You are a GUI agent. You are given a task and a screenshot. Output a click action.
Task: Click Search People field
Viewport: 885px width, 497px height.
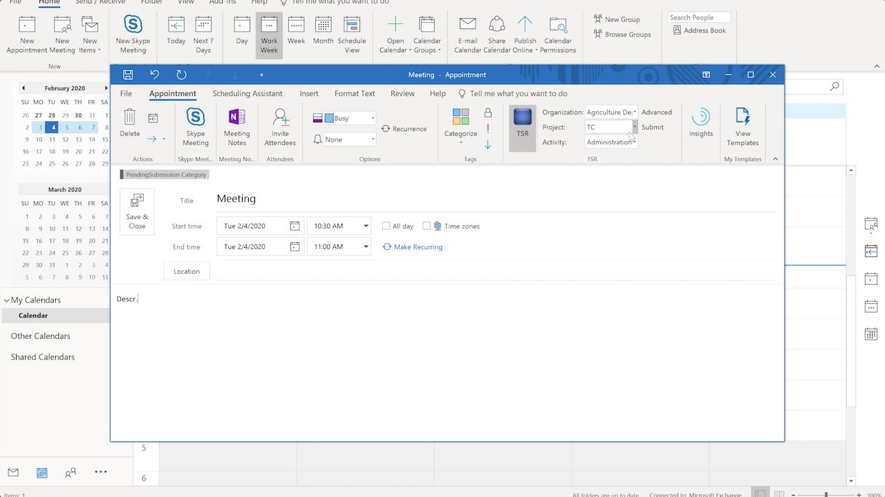(x=699, y=17)
